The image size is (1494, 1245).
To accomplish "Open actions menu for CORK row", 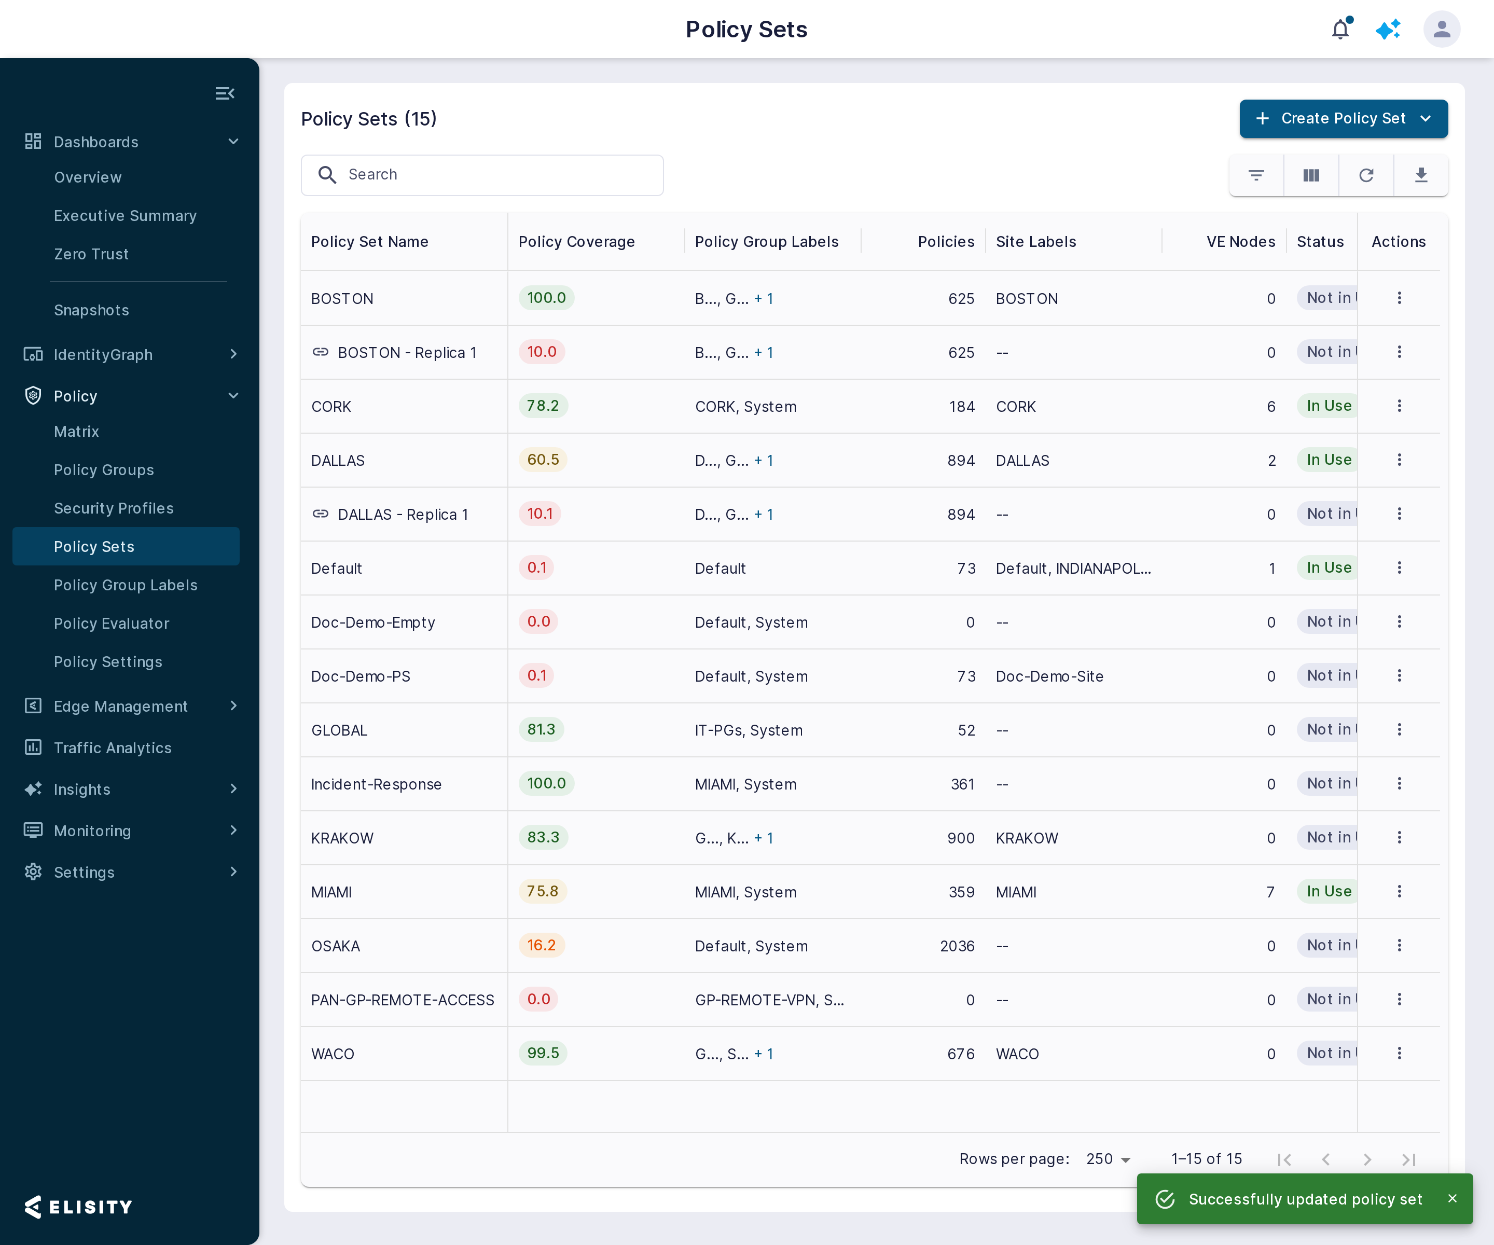I will (x=1399, y=406).
